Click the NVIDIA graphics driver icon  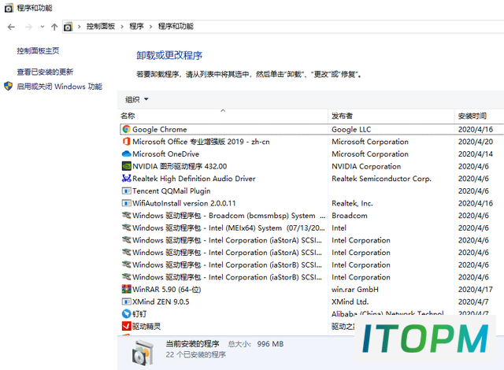(x=126, y=166)
